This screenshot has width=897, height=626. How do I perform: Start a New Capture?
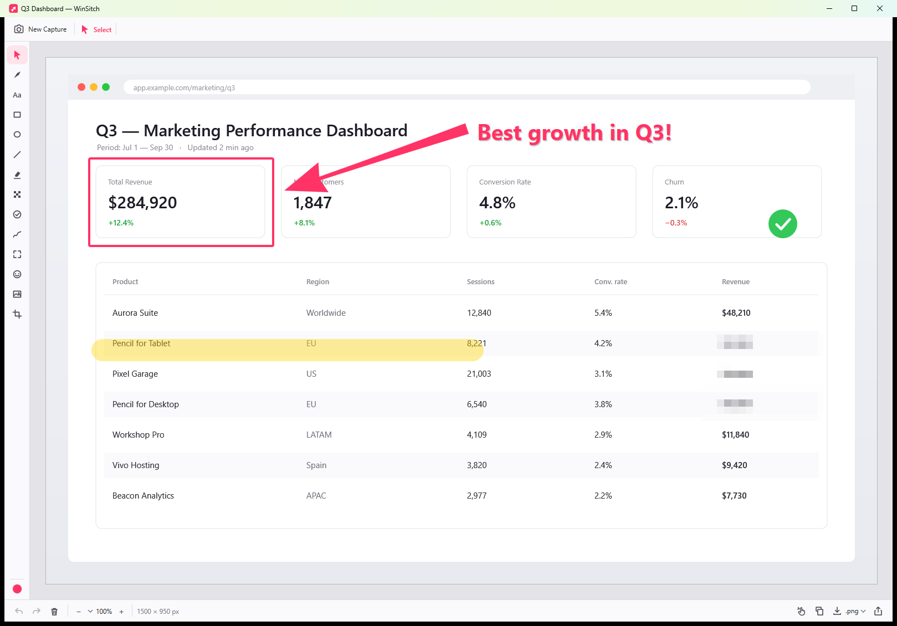coord(40,29)
